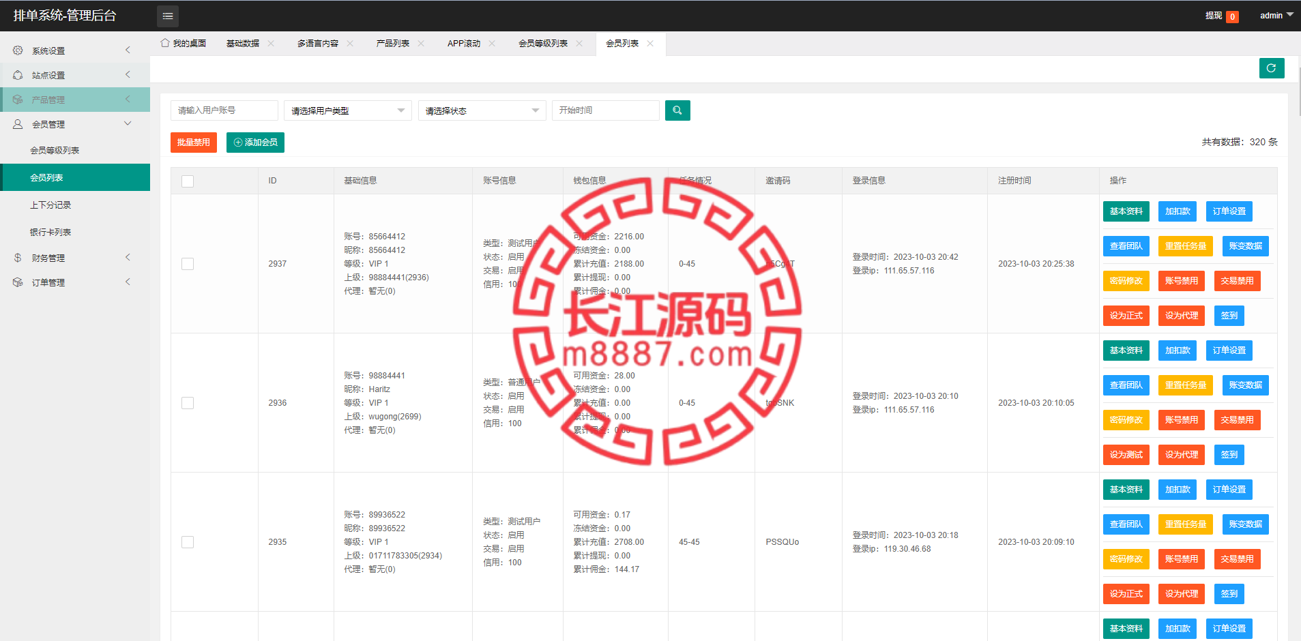Collapse the 会员管理 sidebar menu
Screen dimensions: 1301x641
pos(75,124)
